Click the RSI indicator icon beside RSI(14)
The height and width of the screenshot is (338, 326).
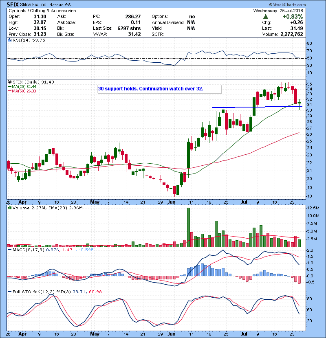click(x=9, y=40)
